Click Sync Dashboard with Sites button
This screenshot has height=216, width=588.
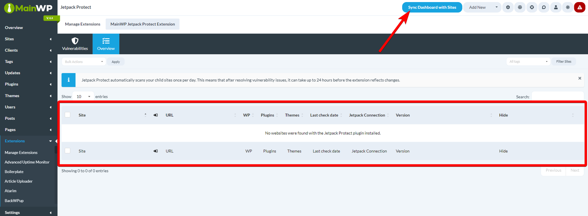coord(432,7)
